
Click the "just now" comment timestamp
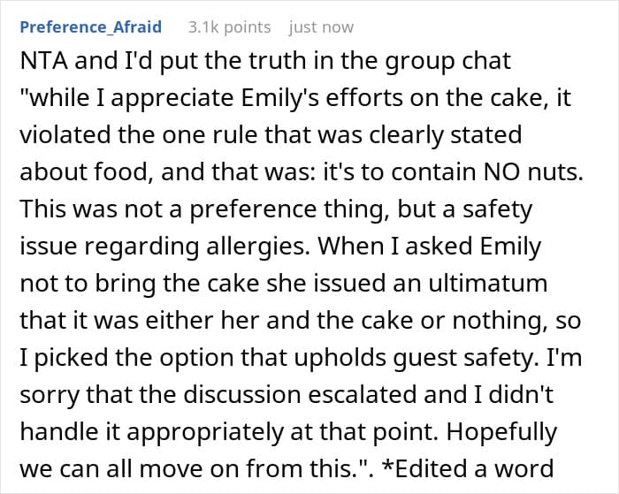(322, 27)
